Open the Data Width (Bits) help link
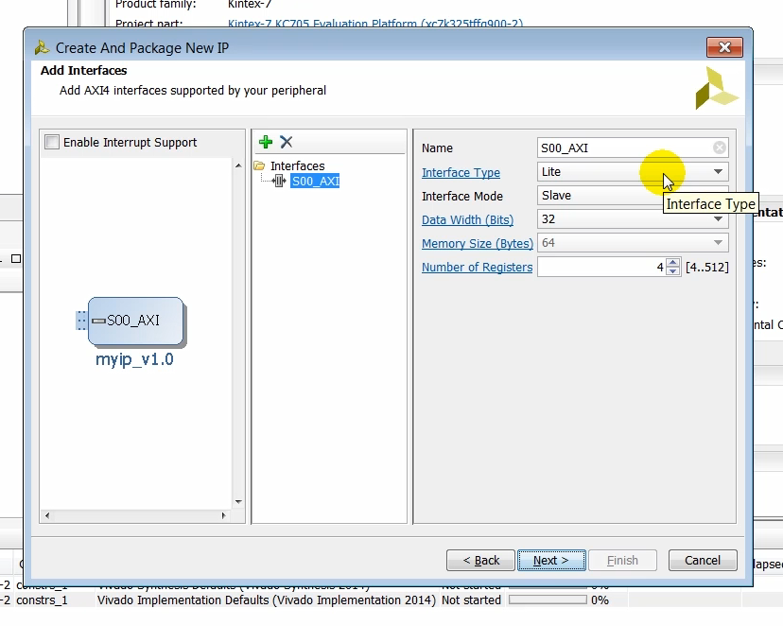This screenshot has width=783, height=626. 467,219
